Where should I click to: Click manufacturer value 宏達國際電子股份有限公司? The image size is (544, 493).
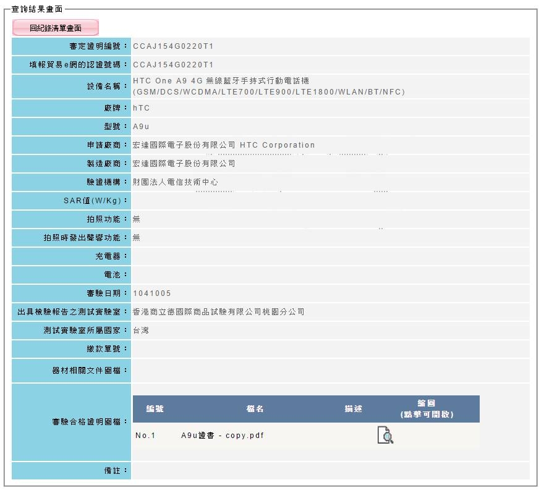pyautogui.click(x=184, y=164)
